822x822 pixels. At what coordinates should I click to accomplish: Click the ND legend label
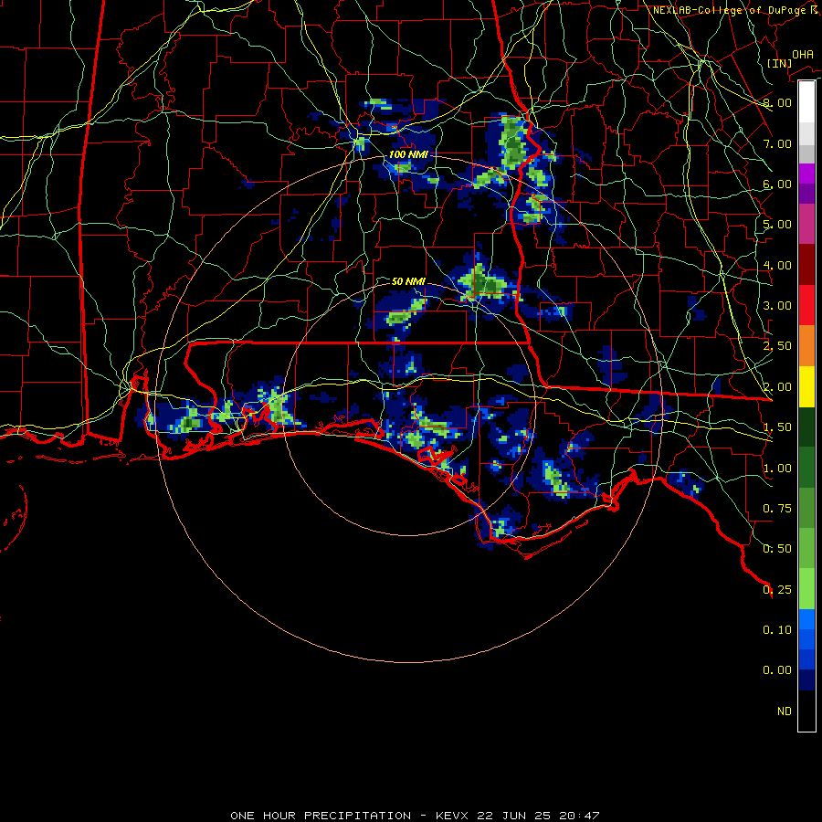click(x=785, y=711)
